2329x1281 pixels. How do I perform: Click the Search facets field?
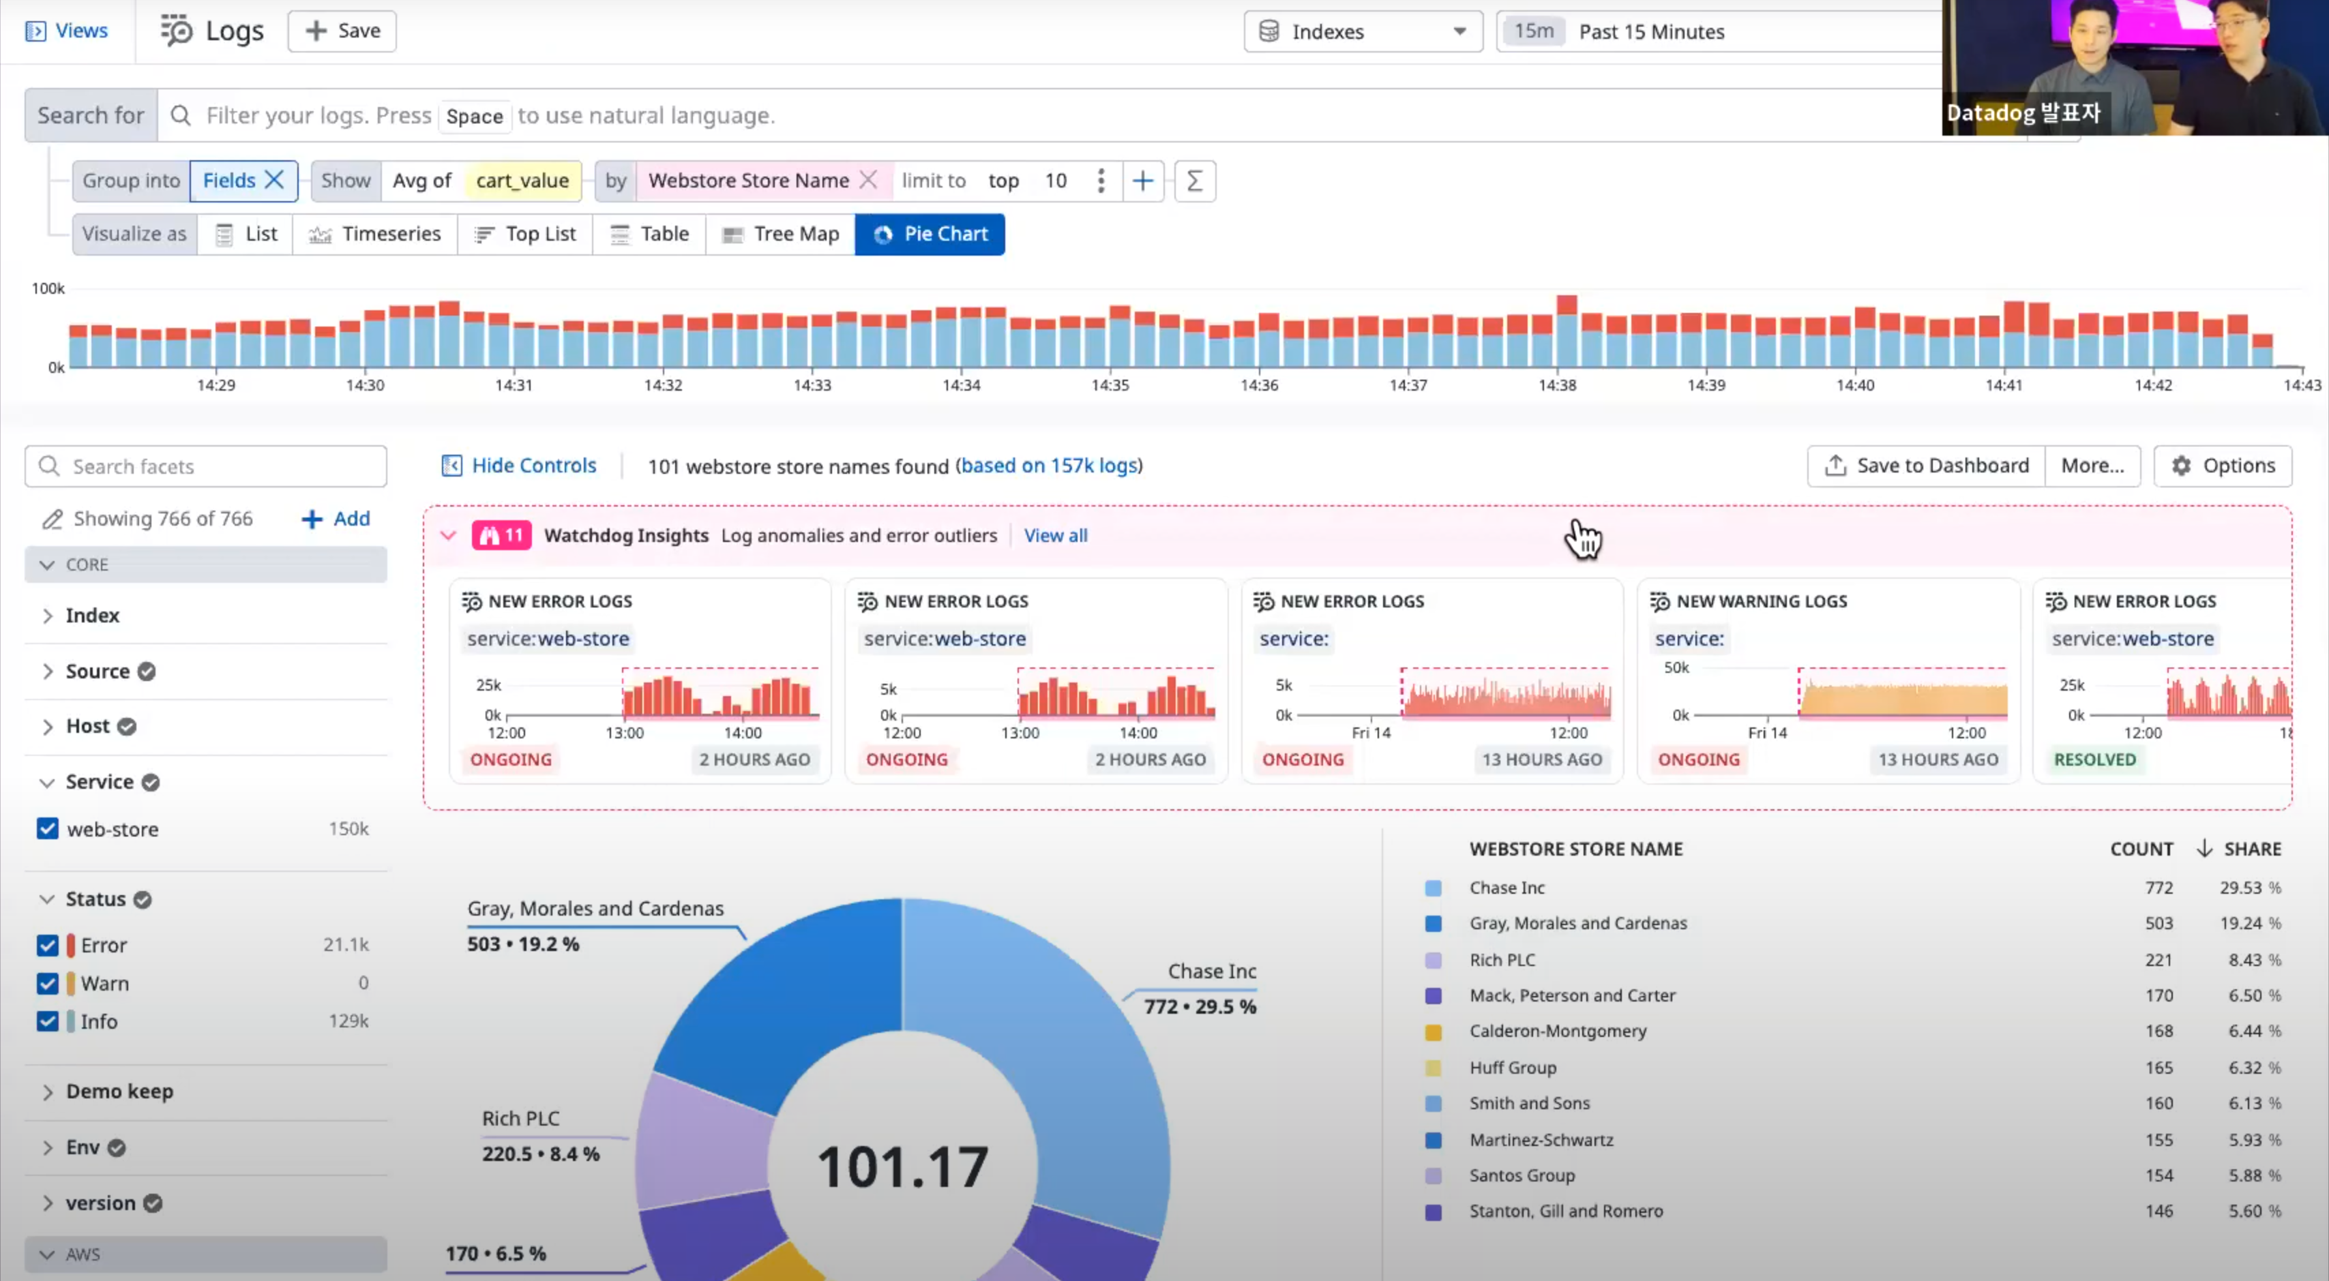(x=206, y=466)
